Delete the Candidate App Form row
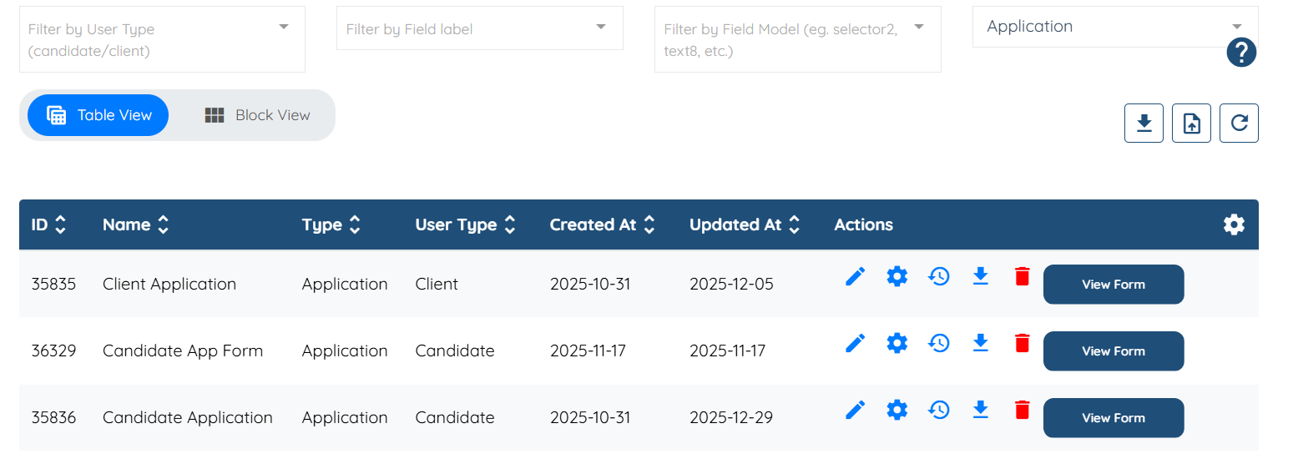This screenshot has width=1293, height=469. tap(1023, 343)
